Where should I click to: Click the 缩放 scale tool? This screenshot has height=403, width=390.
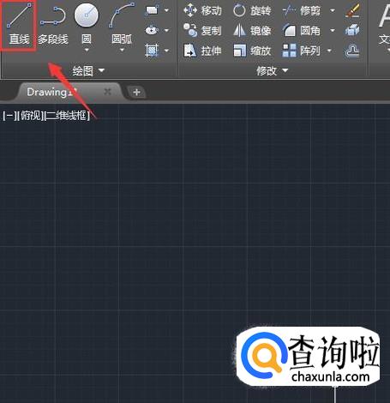pos(252,51)
